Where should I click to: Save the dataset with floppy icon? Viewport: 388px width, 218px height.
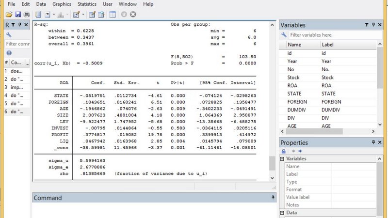pos(18,15)
